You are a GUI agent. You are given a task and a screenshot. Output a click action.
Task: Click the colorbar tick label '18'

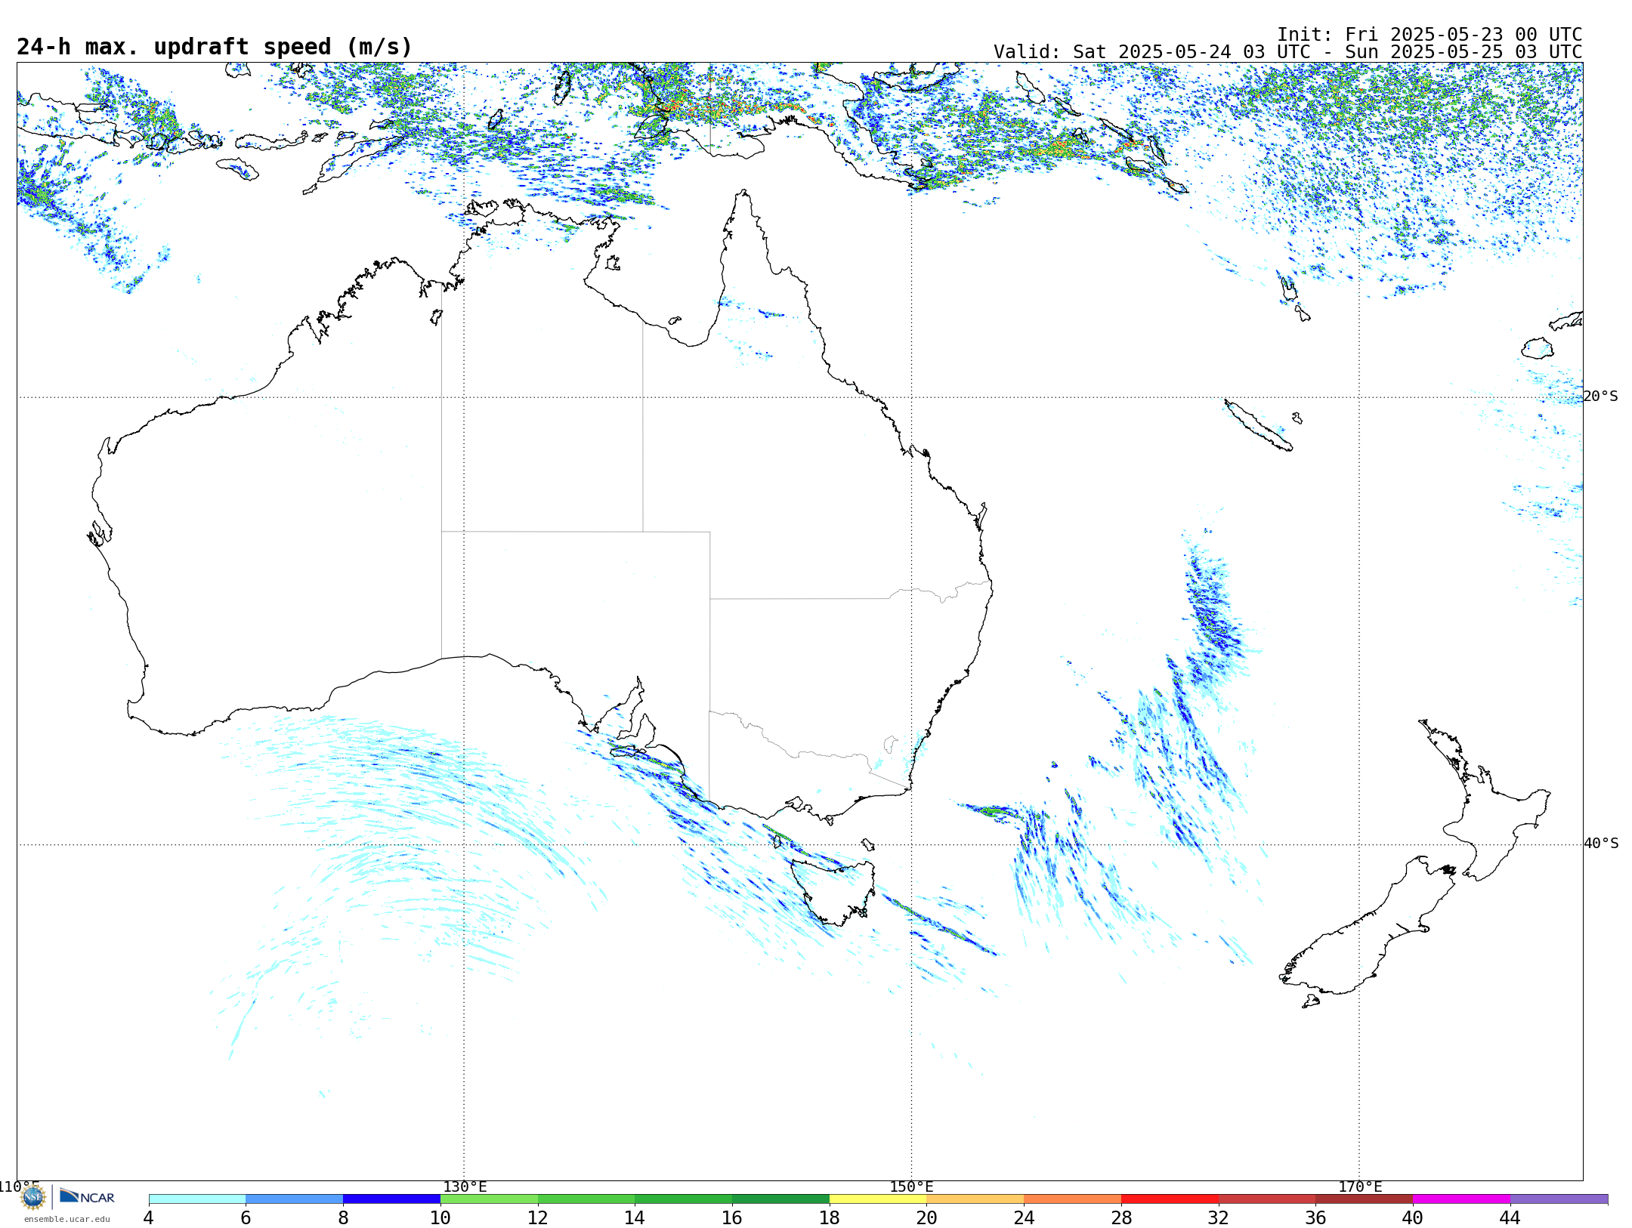[830, 1217]
